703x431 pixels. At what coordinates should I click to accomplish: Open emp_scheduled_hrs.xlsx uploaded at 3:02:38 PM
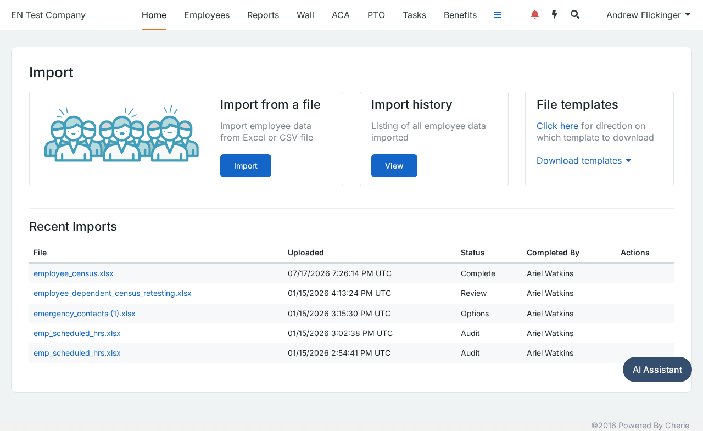[77, 333]
